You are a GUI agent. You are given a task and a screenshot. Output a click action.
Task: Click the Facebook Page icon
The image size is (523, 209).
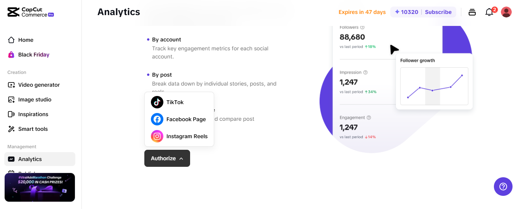click(157, 119)
